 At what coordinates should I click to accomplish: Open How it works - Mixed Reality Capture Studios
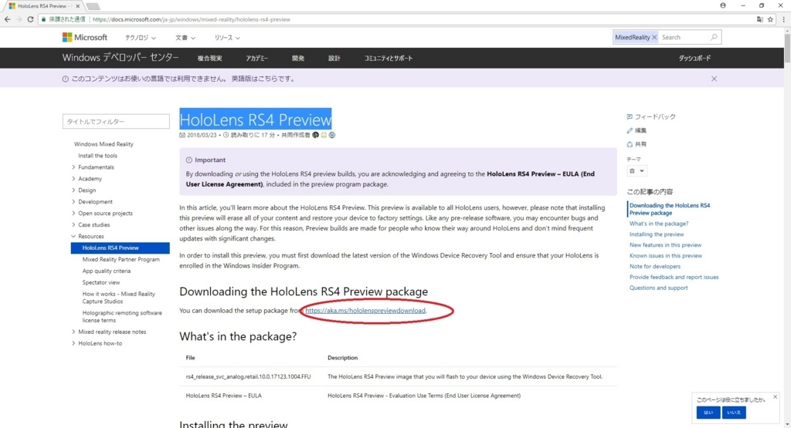click(119, 298)
